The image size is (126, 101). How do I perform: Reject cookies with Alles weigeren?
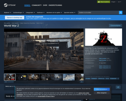tap(102, 93)
